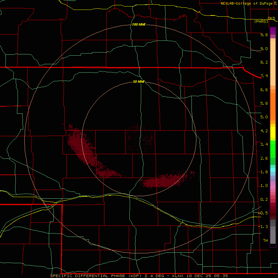This screenshot has width=278, height=278.
Task: Click the 50 NMI range ring label
Action: coord(139,82)
